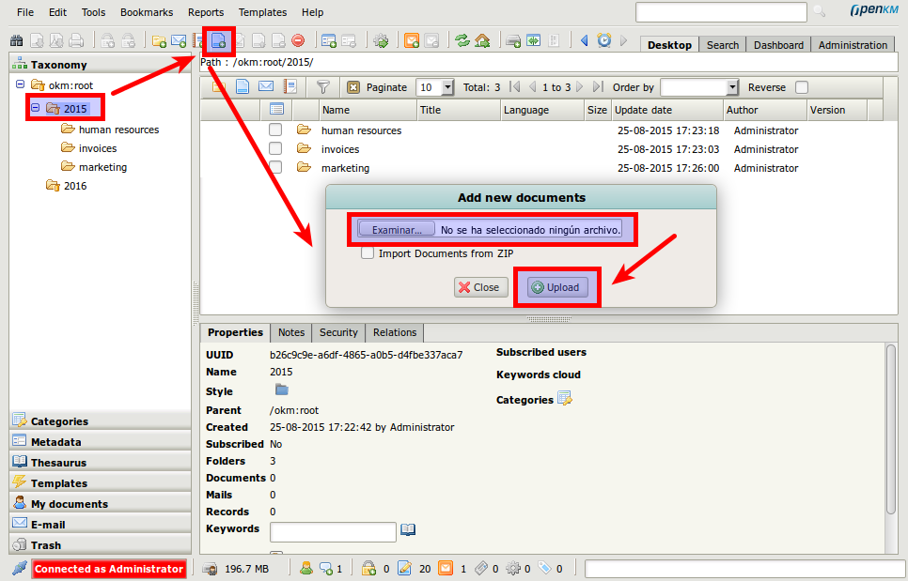Viewport: 908px width, 581px height.
Task: Click the filter funnel icon
Action: click(322, 87)
